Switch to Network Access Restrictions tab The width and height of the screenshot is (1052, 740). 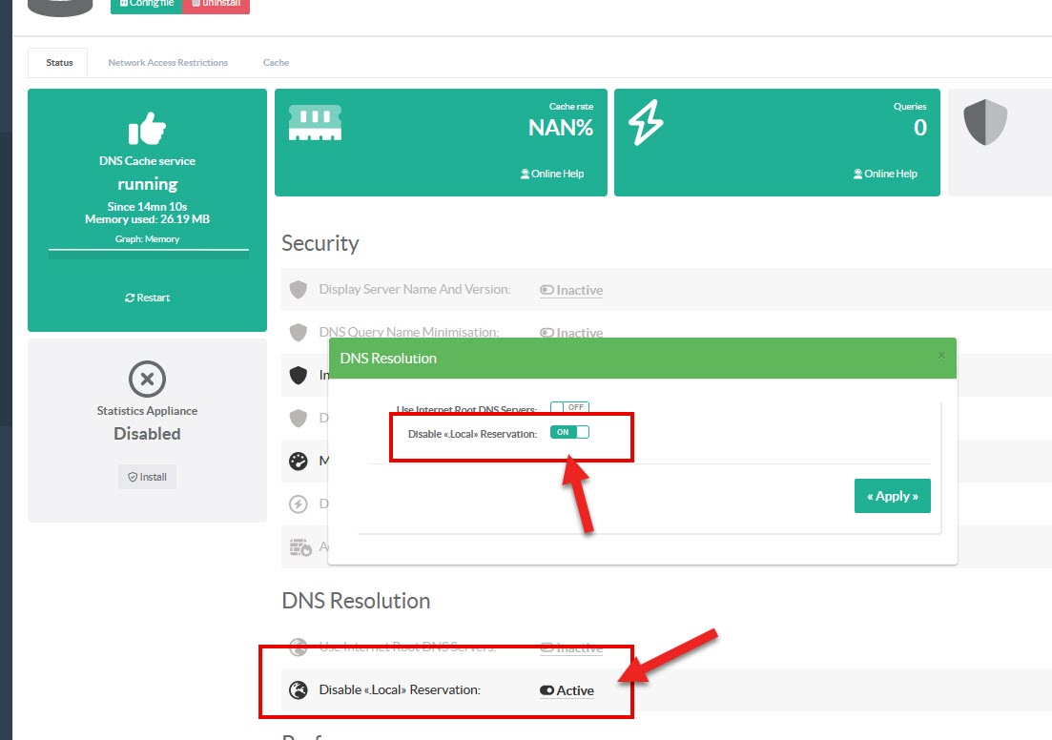[168, 63]
